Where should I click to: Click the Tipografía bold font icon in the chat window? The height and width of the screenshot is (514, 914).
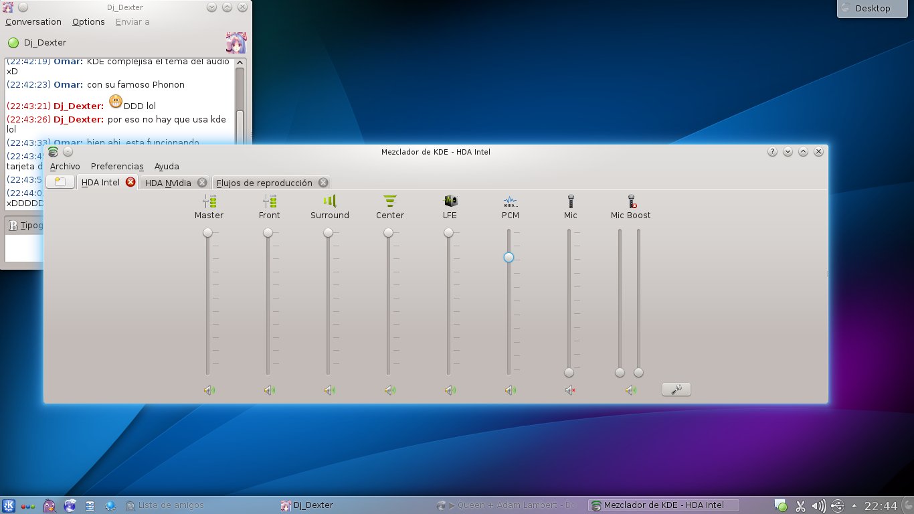13,226
